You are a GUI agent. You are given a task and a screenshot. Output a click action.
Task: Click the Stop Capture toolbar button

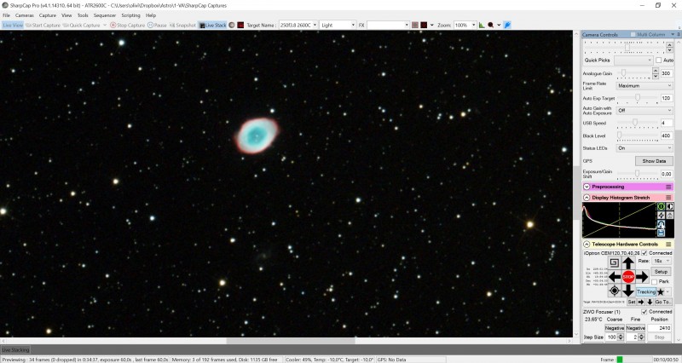(x=127, y=26)
